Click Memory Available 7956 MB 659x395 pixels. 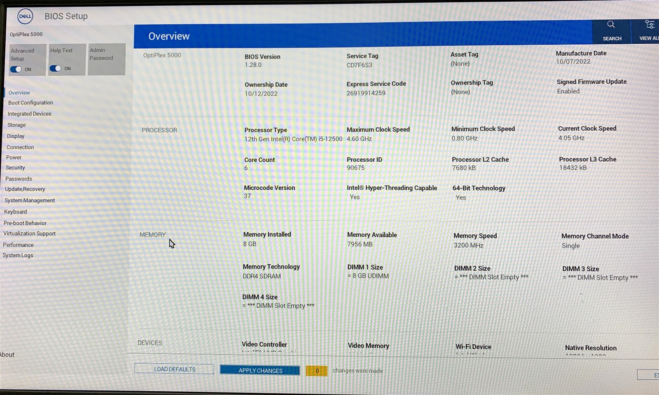tap(360, 244)
